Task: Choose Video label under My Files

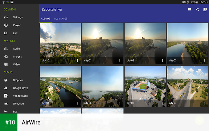Action: (x=16, y=64)
